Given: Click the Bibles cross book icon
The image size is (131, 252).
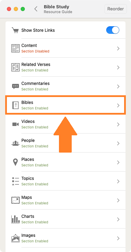Looking at the screenshot, I should point(16,105).
